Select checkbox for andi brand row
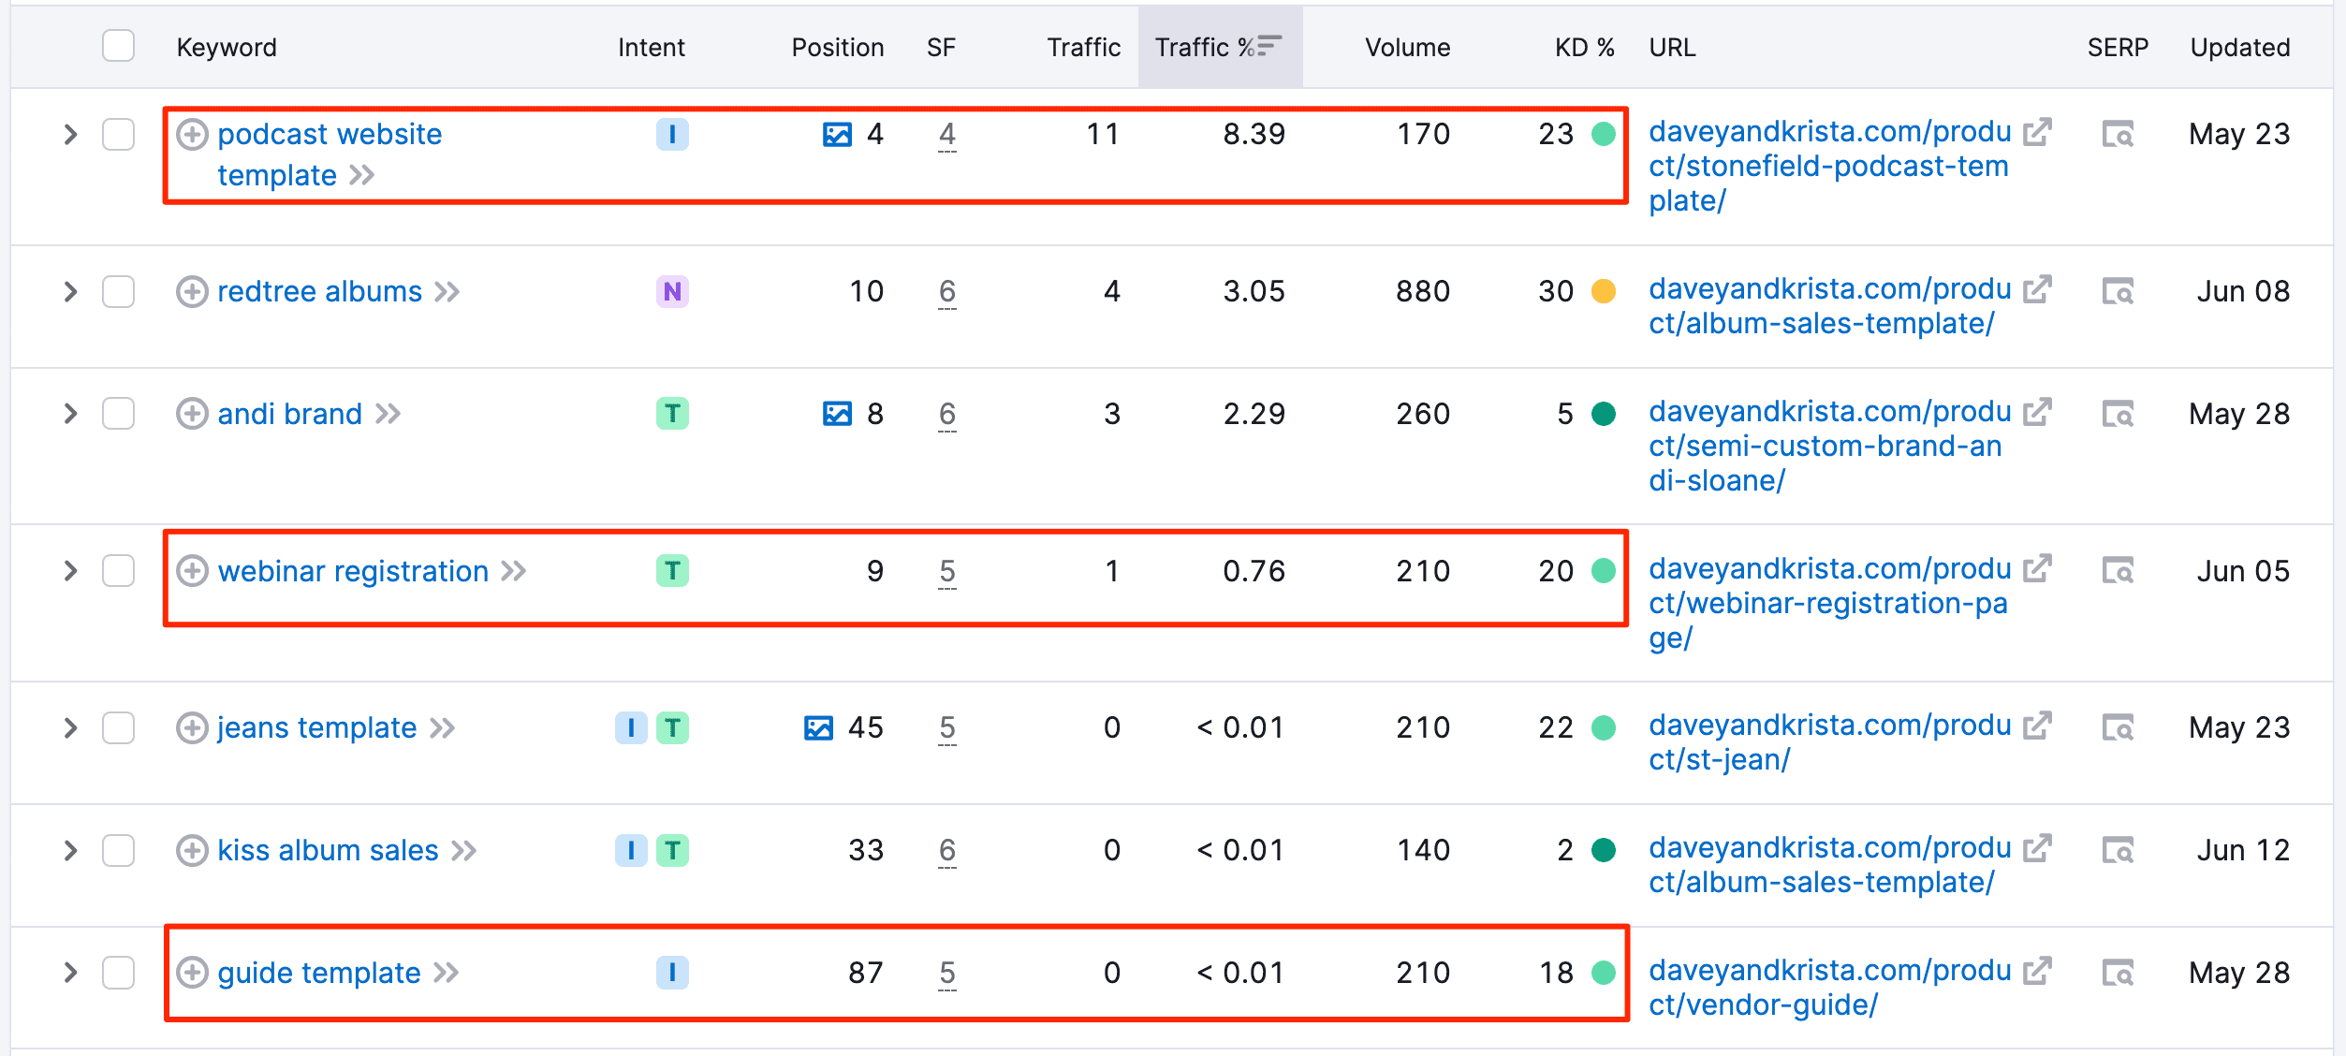The image size is (2346, 1056). click(x=119, y=414)
